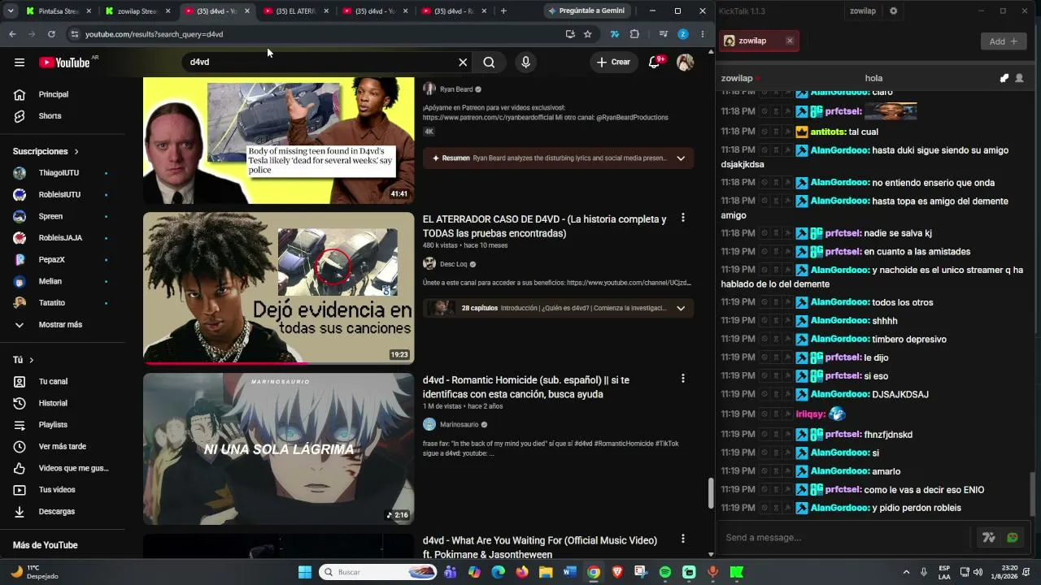The width and height of the screenshot is (1041, 585).
Task: Clear the d4vd search text
Action: click(463, 63)
